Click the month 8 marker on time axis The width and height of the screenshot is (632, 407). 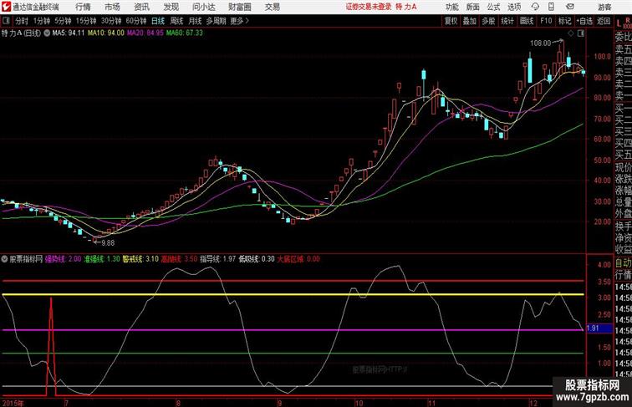(x=178, y=403)
